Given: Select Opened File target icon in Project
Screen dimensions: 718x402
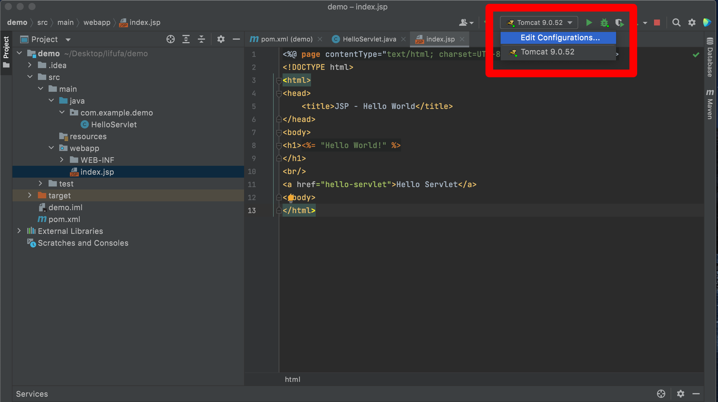Looking at the screenshot, I should point(170,39).
